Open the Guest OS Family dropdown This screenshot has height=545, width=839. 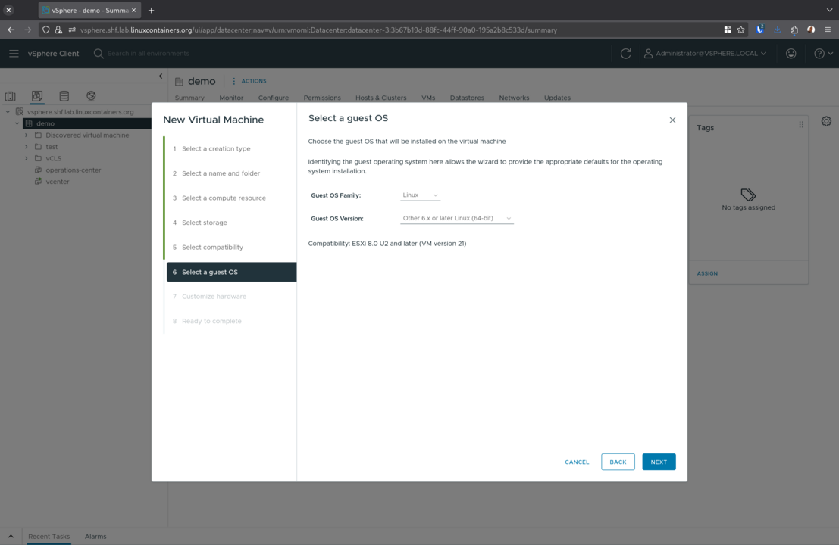[420, 195]
